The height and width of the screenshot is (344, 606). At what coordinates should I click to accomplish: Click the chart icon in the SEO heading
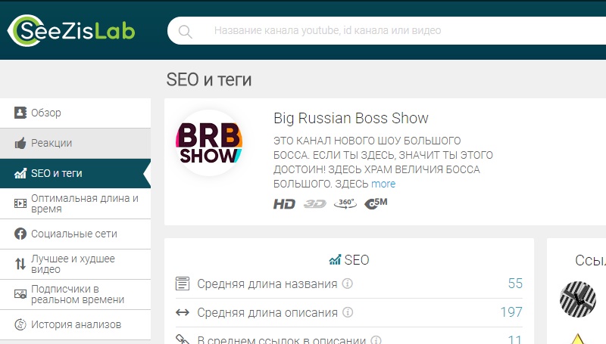tap(335, 260)
